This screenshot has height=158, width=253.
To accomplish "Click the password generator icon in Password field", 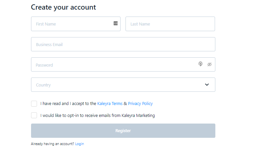I will 200,64.
